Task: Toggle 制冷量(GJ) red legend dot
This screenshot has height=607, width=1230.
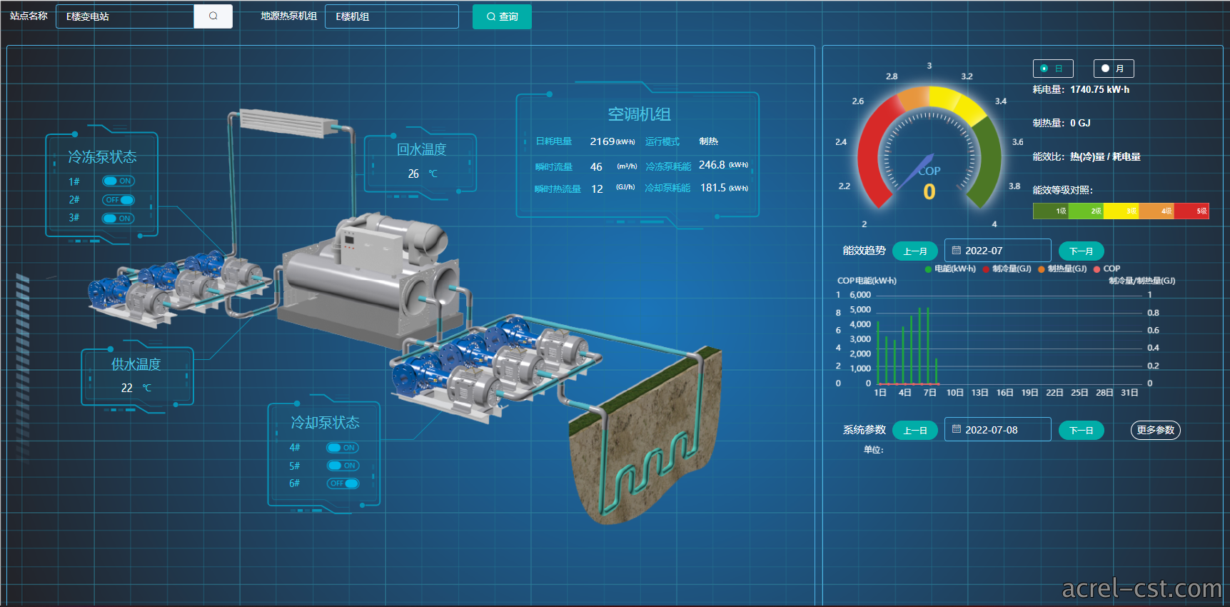Action: pyautogui.click(x=986, y=269)
